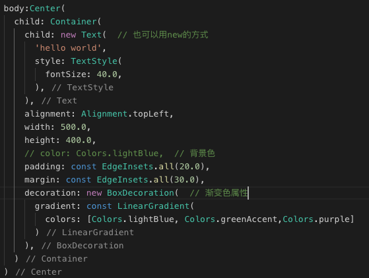Click the word Center after body:
The height and width of the screenshot is (278, 369).
click(x=45, y=9)
